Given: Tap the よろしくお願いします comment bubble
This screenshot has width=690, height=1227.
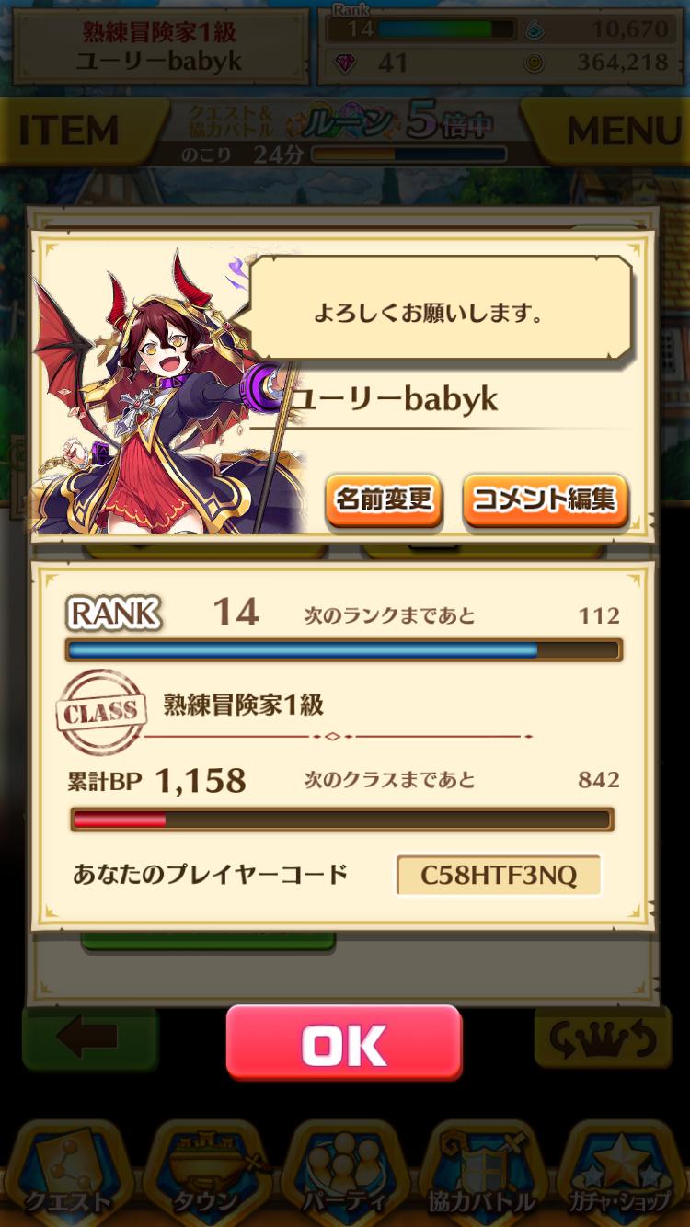Looking at the screenshot, I should [441, 309].
